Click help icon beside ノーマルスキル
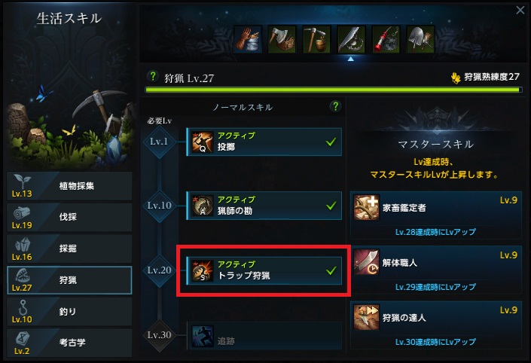The height and width of the screenshot is (363, 531). pos(335,106)
